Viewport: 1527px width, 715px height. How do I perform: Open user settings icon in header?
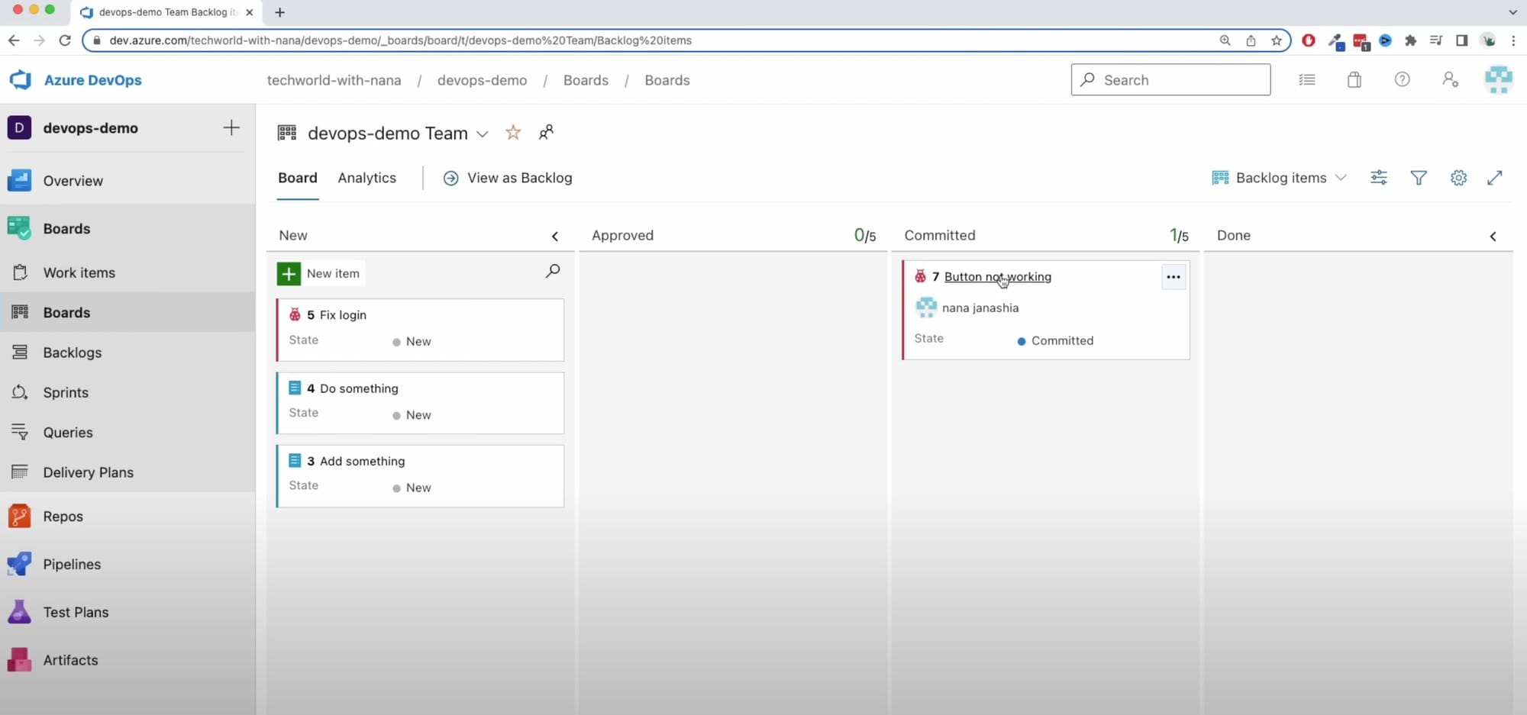pyautogui.click(x=1451, y=79)
